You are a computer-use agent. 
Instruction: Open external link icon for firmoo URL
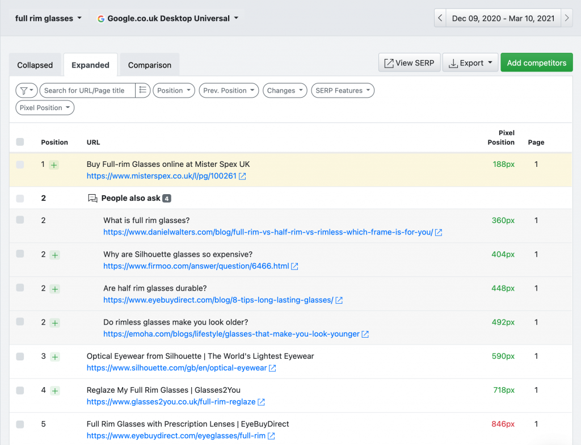[x=294, y=266]
